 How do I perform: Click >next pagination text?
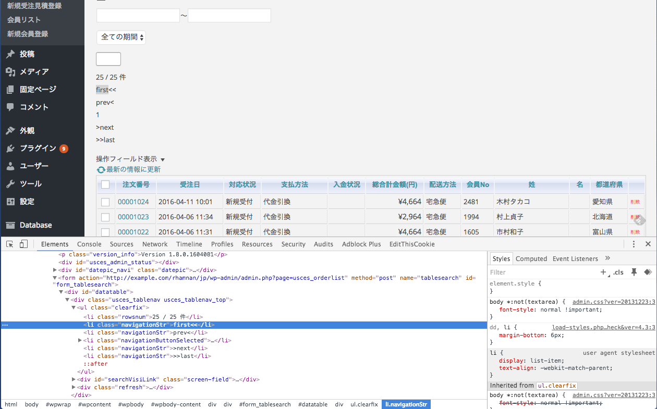point(105,128)
